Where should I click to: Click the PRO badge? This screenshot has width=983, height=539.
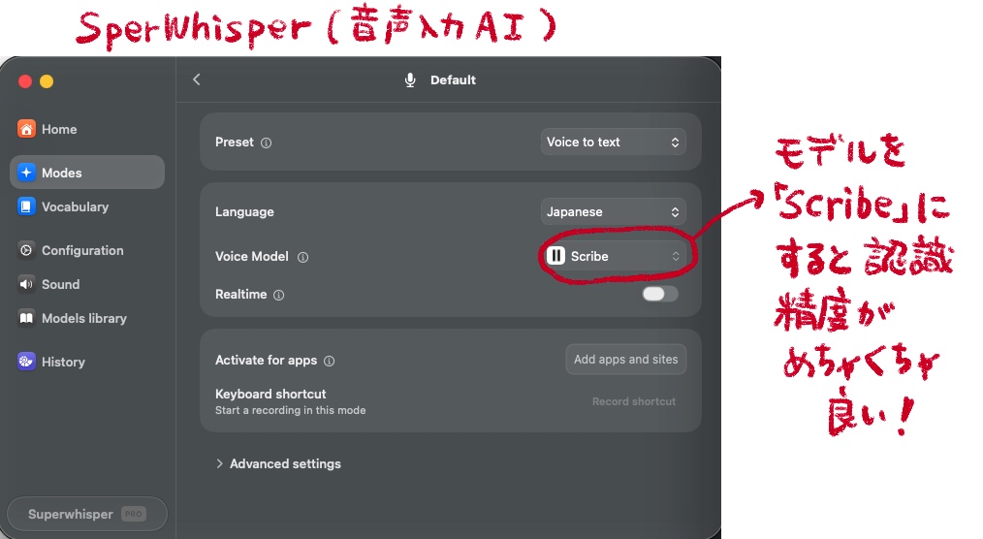(x=133, y=514)
